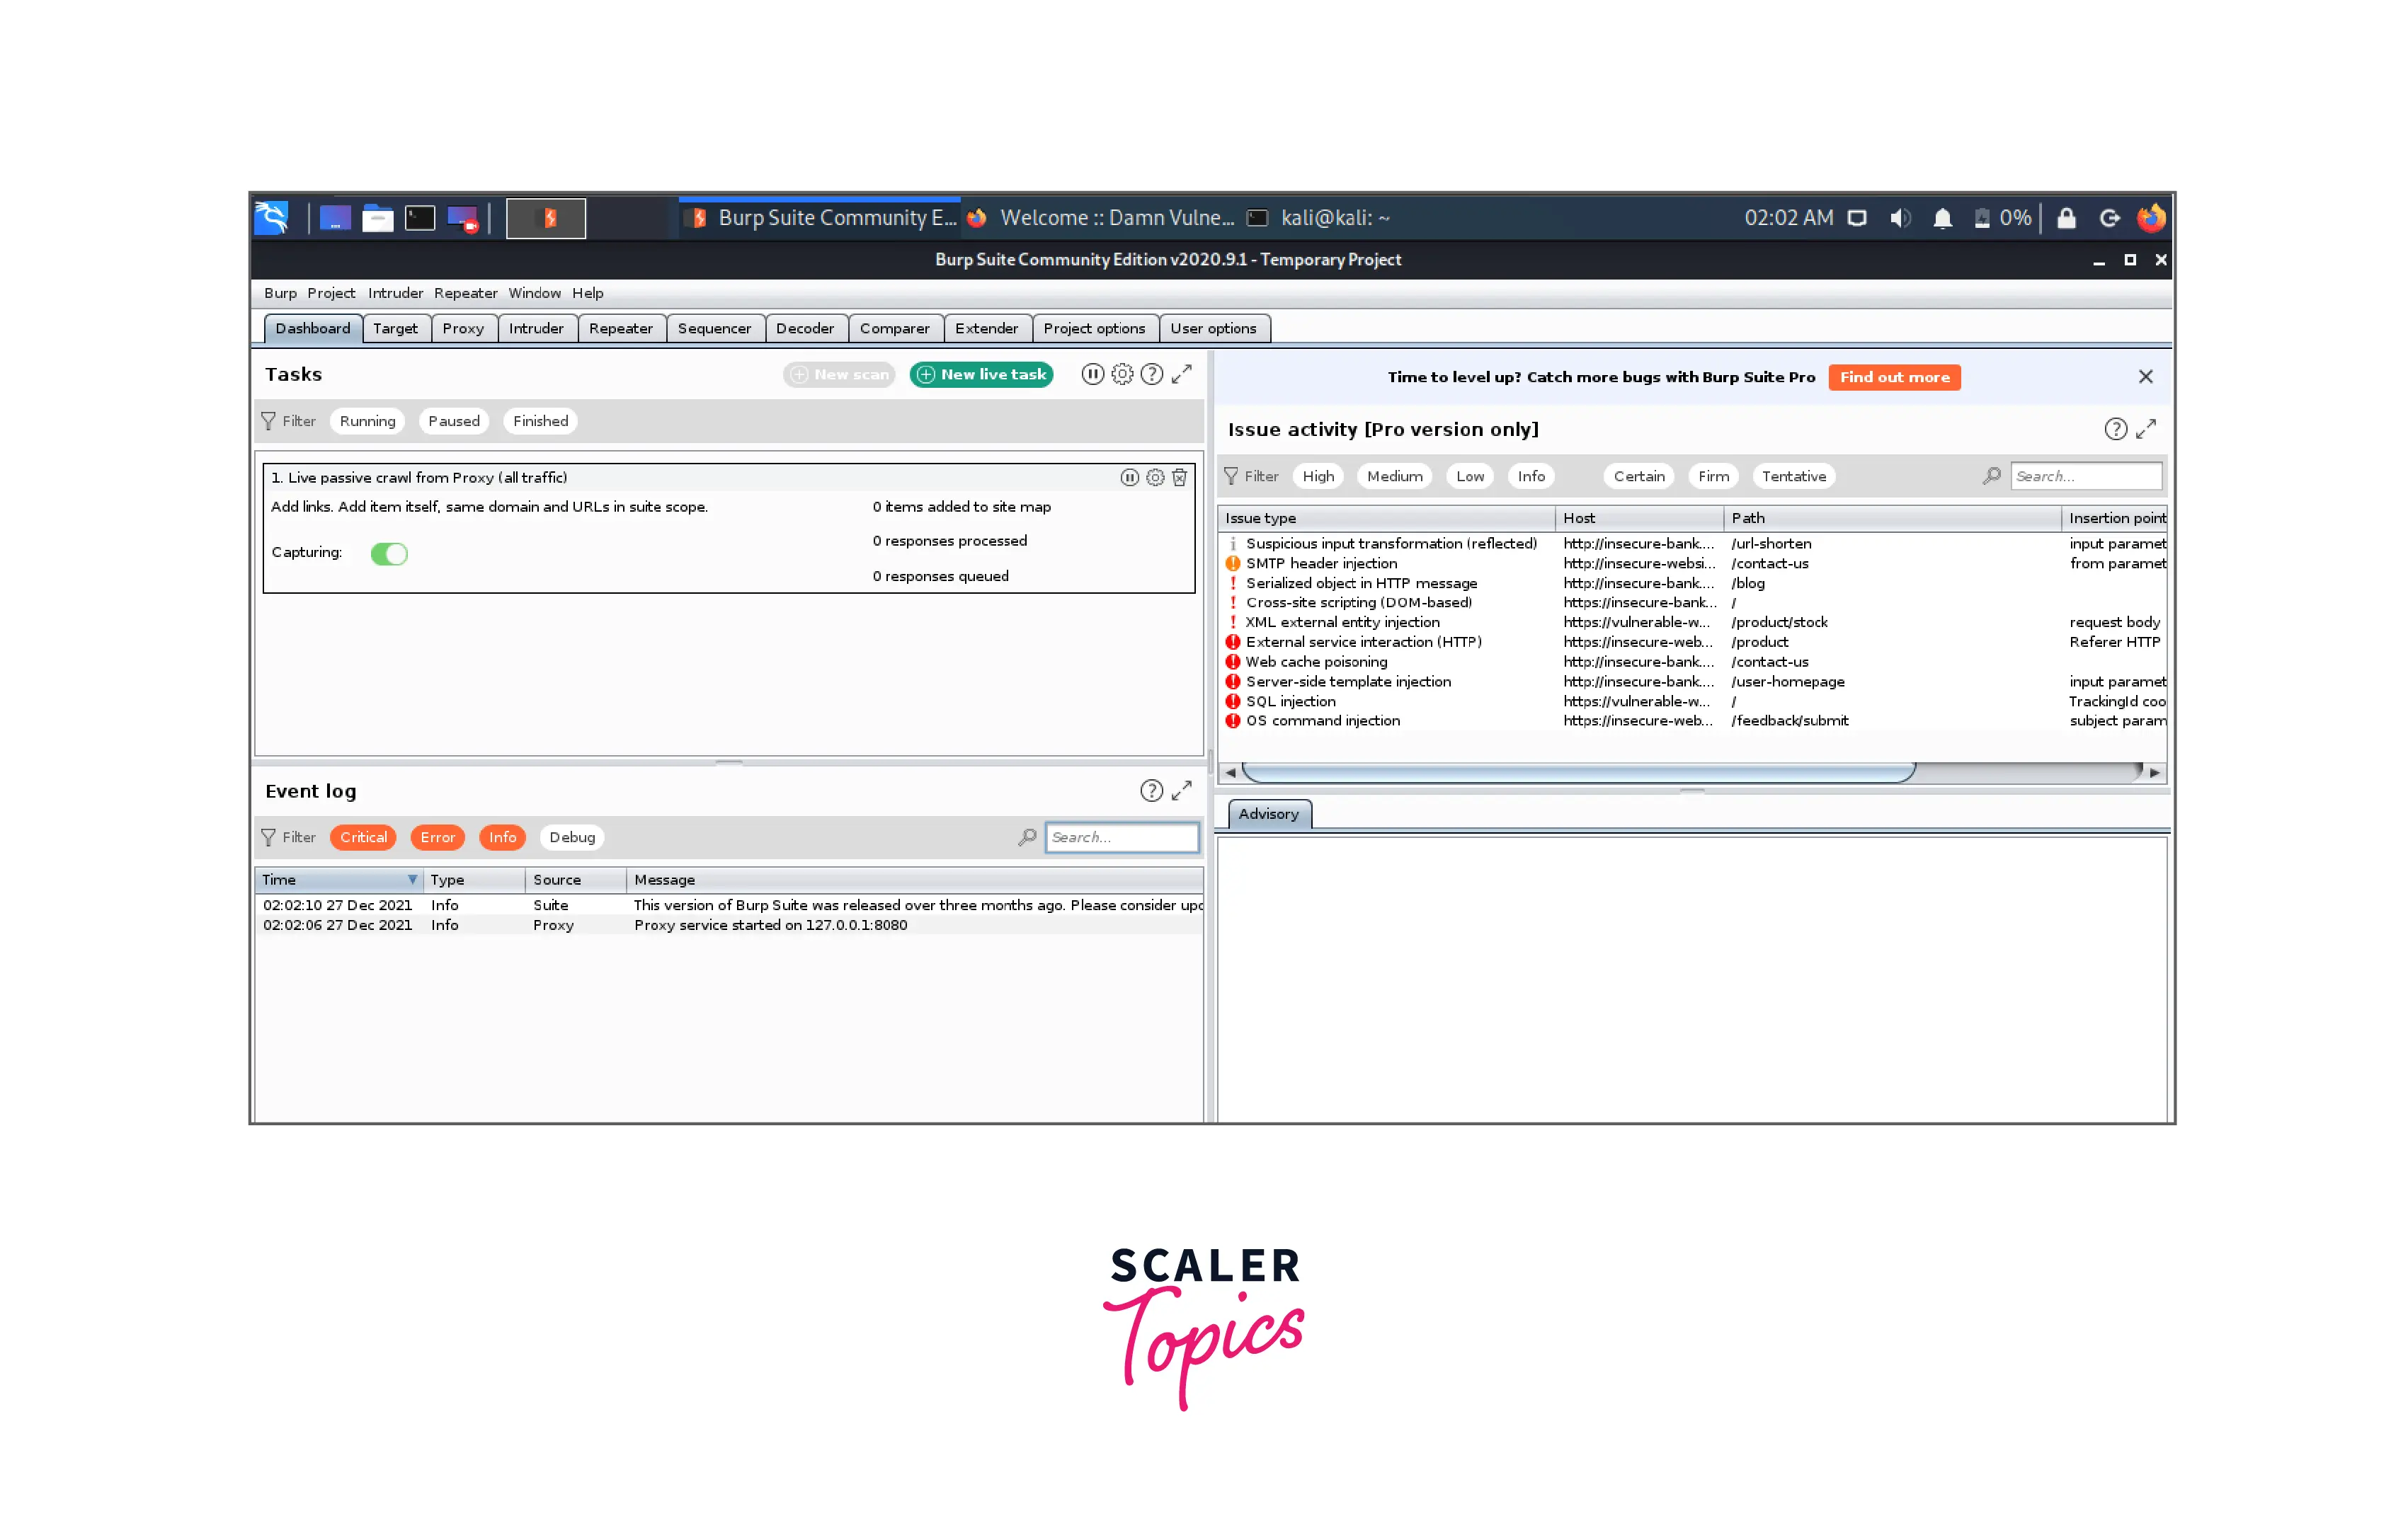Click the Event log search field
The image size is (2408, 1540).
[1121, 837]
